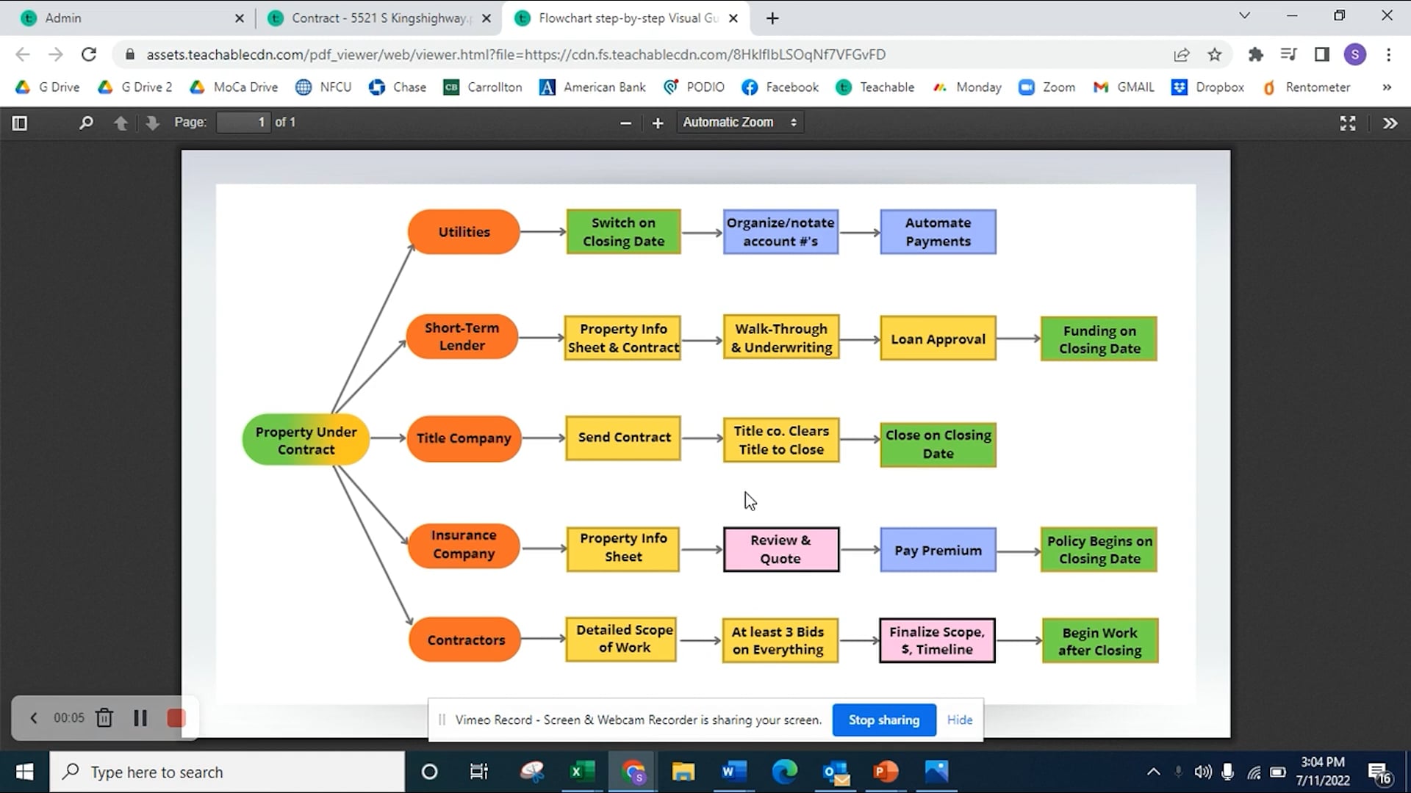Open the G Drive 2 bookmark

pyautogui.click(x=135, y=87)
